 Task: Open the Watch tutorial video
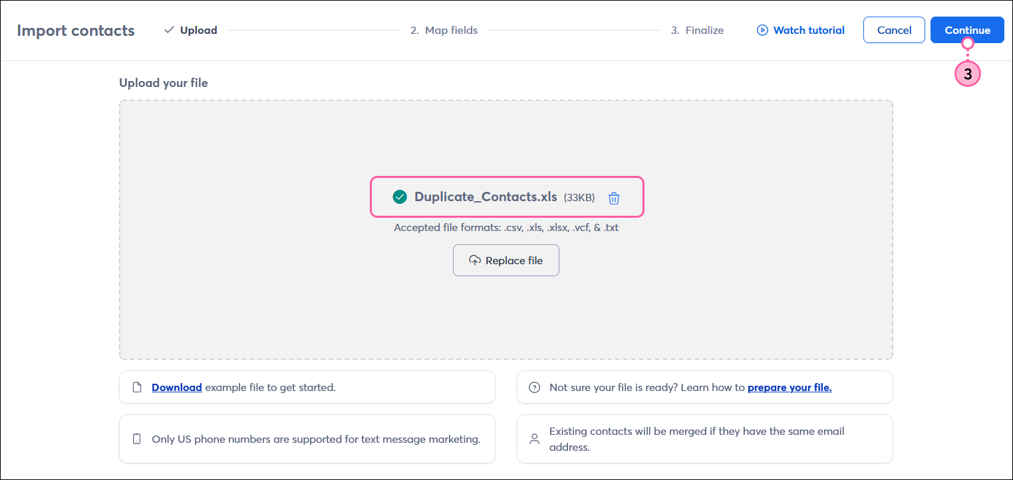pos(808,30)
